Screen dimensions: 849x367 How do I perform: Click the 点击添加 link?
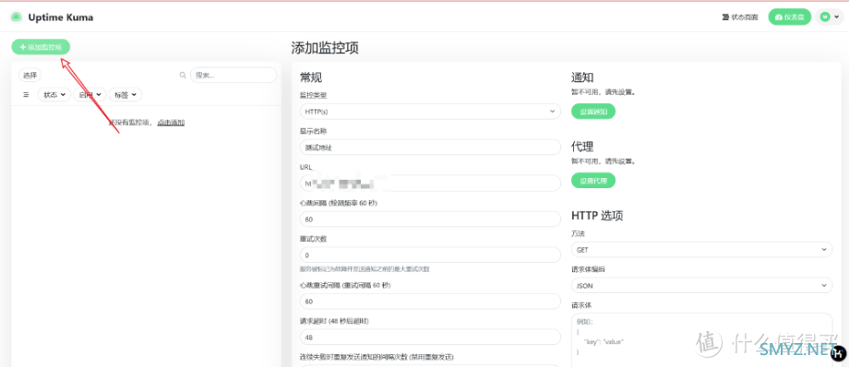click(171, 123)
